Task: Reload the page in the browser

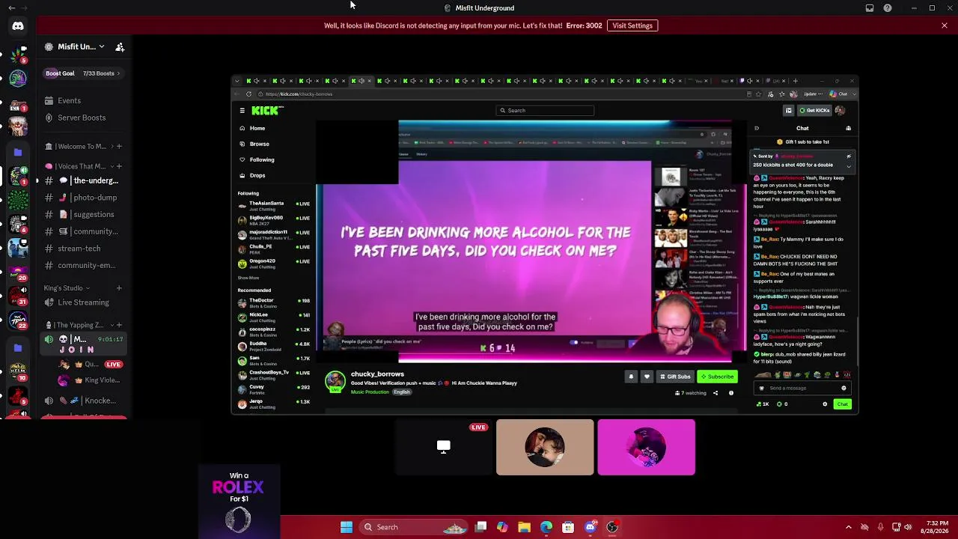Action: click(248, 94)
